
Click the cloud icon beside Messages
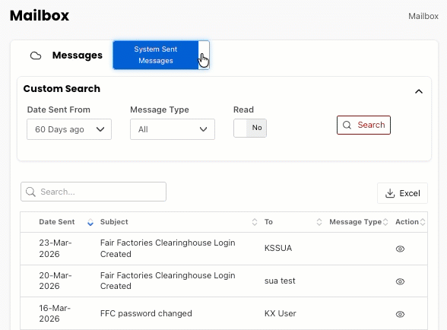[36, 56]
